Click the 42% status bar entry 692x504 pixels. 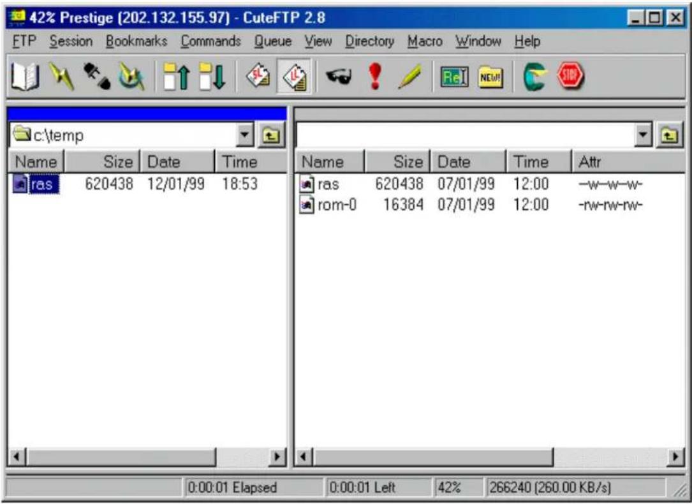[x=449, y=487]
